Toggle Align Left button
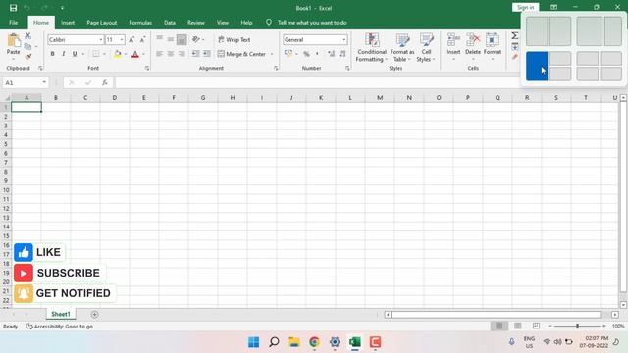Screen dimensions: 628x353 (x=159, y=54)
